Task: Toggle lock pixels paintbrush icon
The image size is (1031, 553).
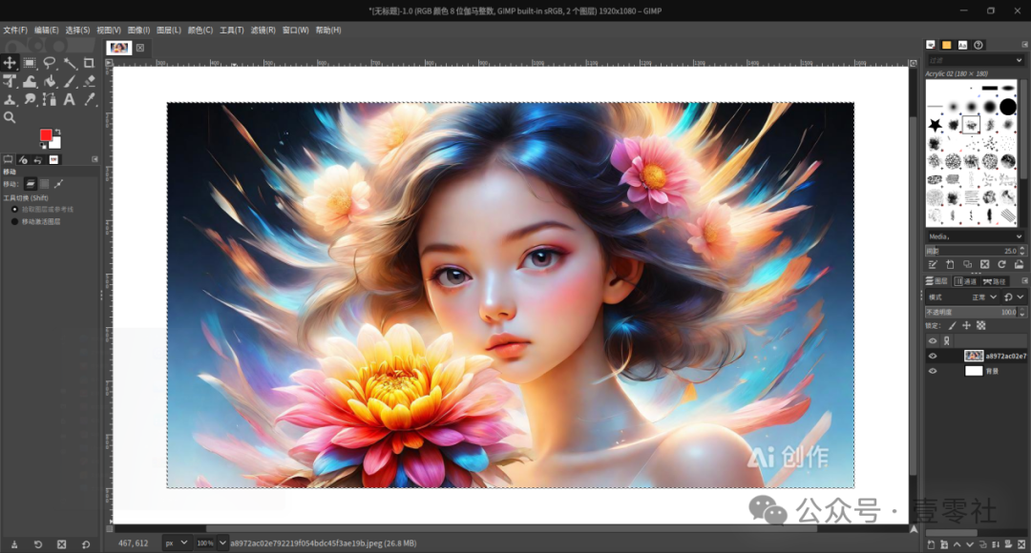Action: pos(952,326)
